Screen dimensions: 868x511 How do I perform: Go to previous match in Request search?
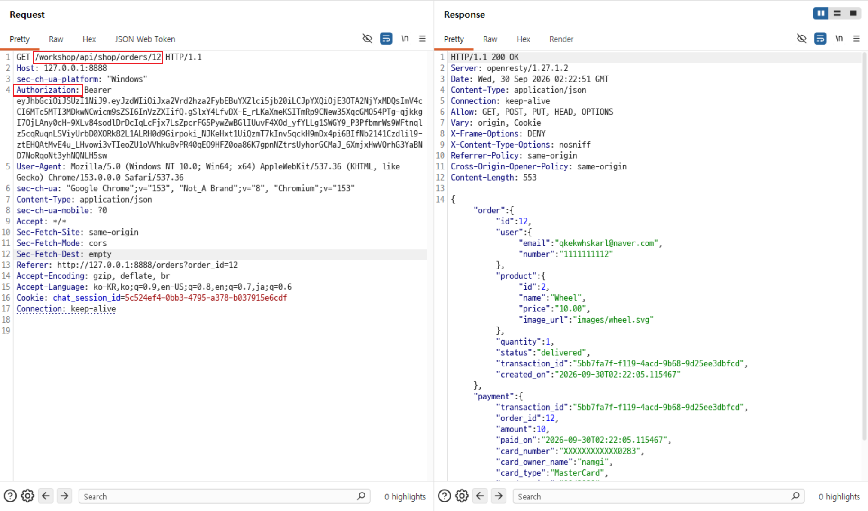(46, 496)
